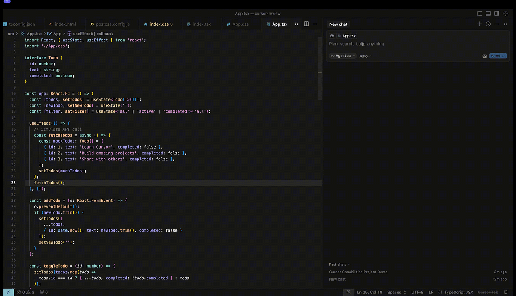Start a new chat with the plus icon
This screenshot has height=296, width=516.
(x=479, y=24)
